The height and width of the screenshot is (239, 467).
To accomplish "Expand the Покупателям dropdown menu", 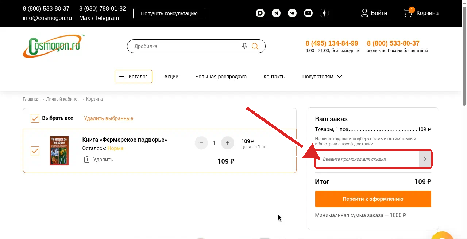I will [x=322, y=77].
